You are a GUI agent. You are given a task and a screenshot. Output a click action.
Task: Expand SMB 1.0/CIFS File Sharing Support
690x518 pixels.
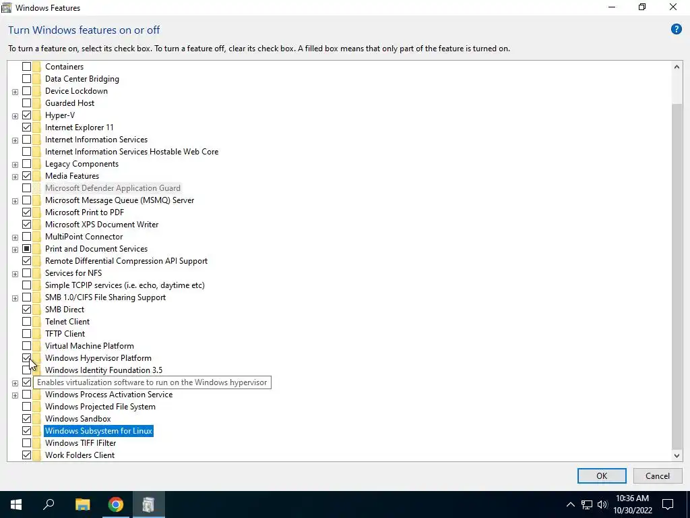[x=15, y=298]
